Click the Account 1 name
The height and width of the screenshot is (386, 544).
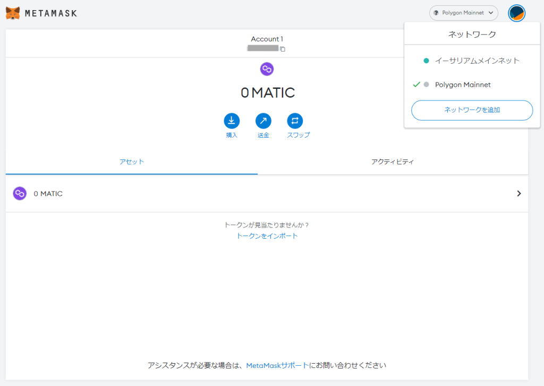tap(267, 39)
